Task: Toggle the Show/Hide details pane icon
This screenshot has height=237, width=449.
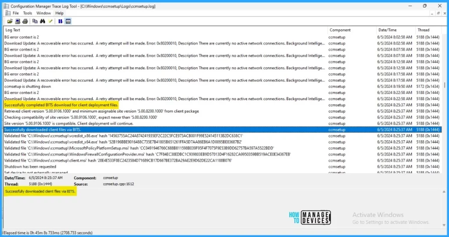Action: (68, 21)
